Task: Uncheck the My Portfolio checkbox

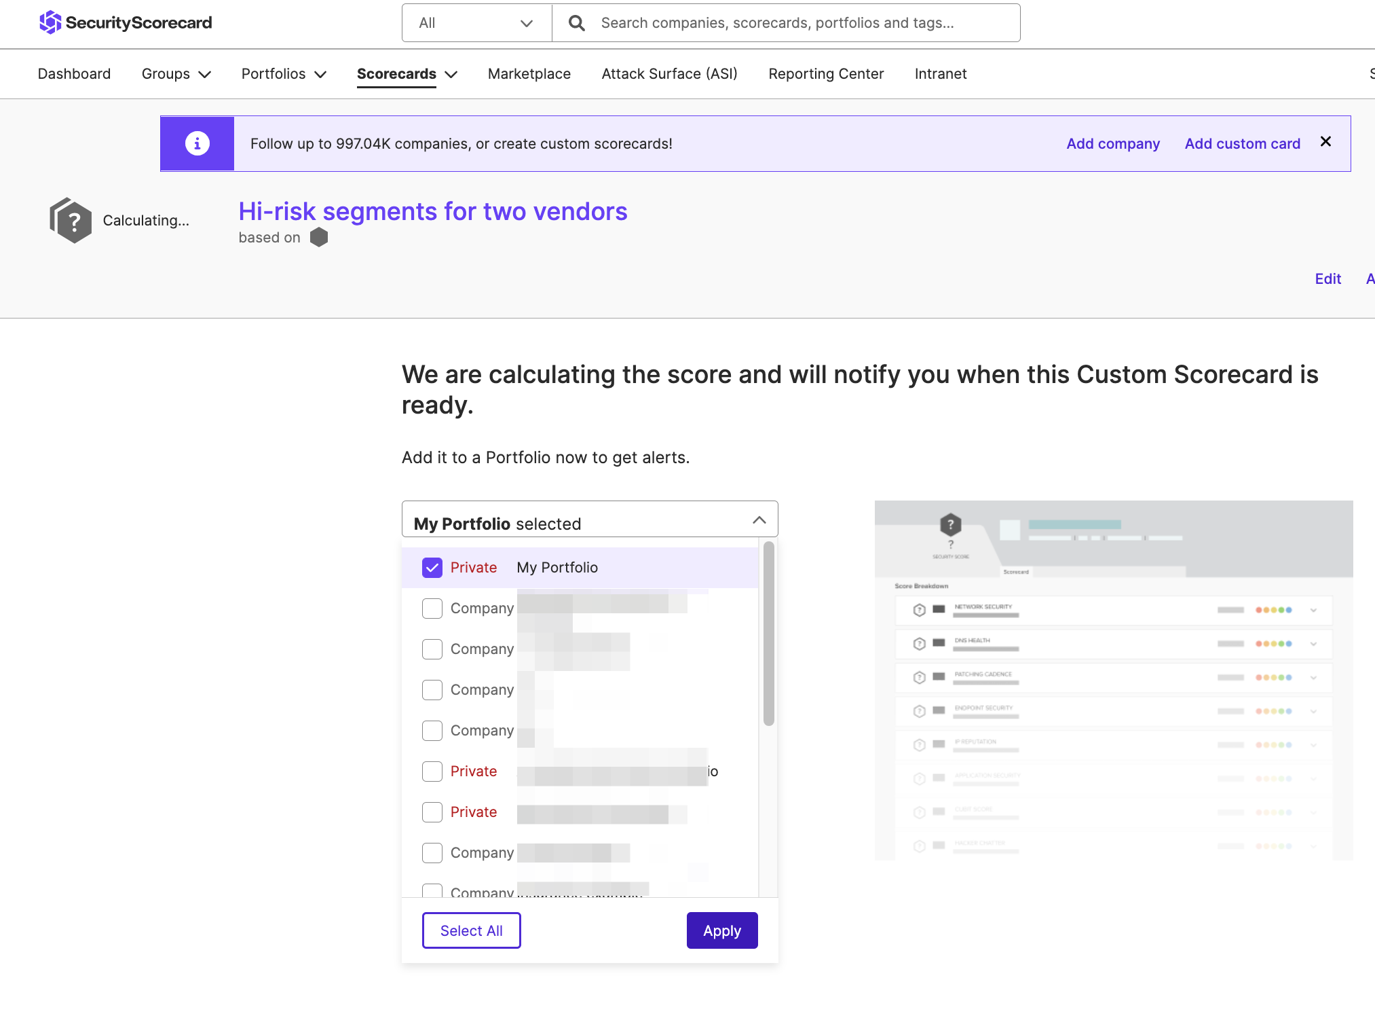Action: pos(432,568)
